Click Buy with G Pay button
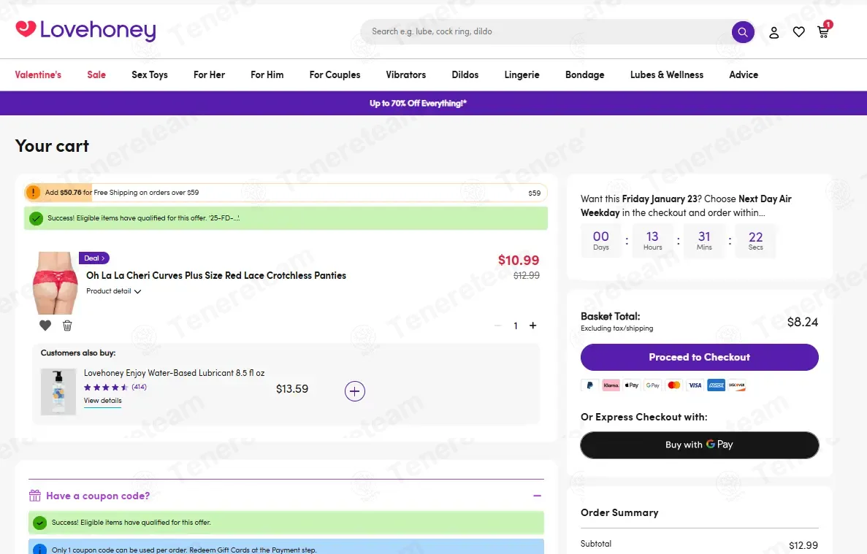The height and width of the screenshot is (554, 867). 700,445
